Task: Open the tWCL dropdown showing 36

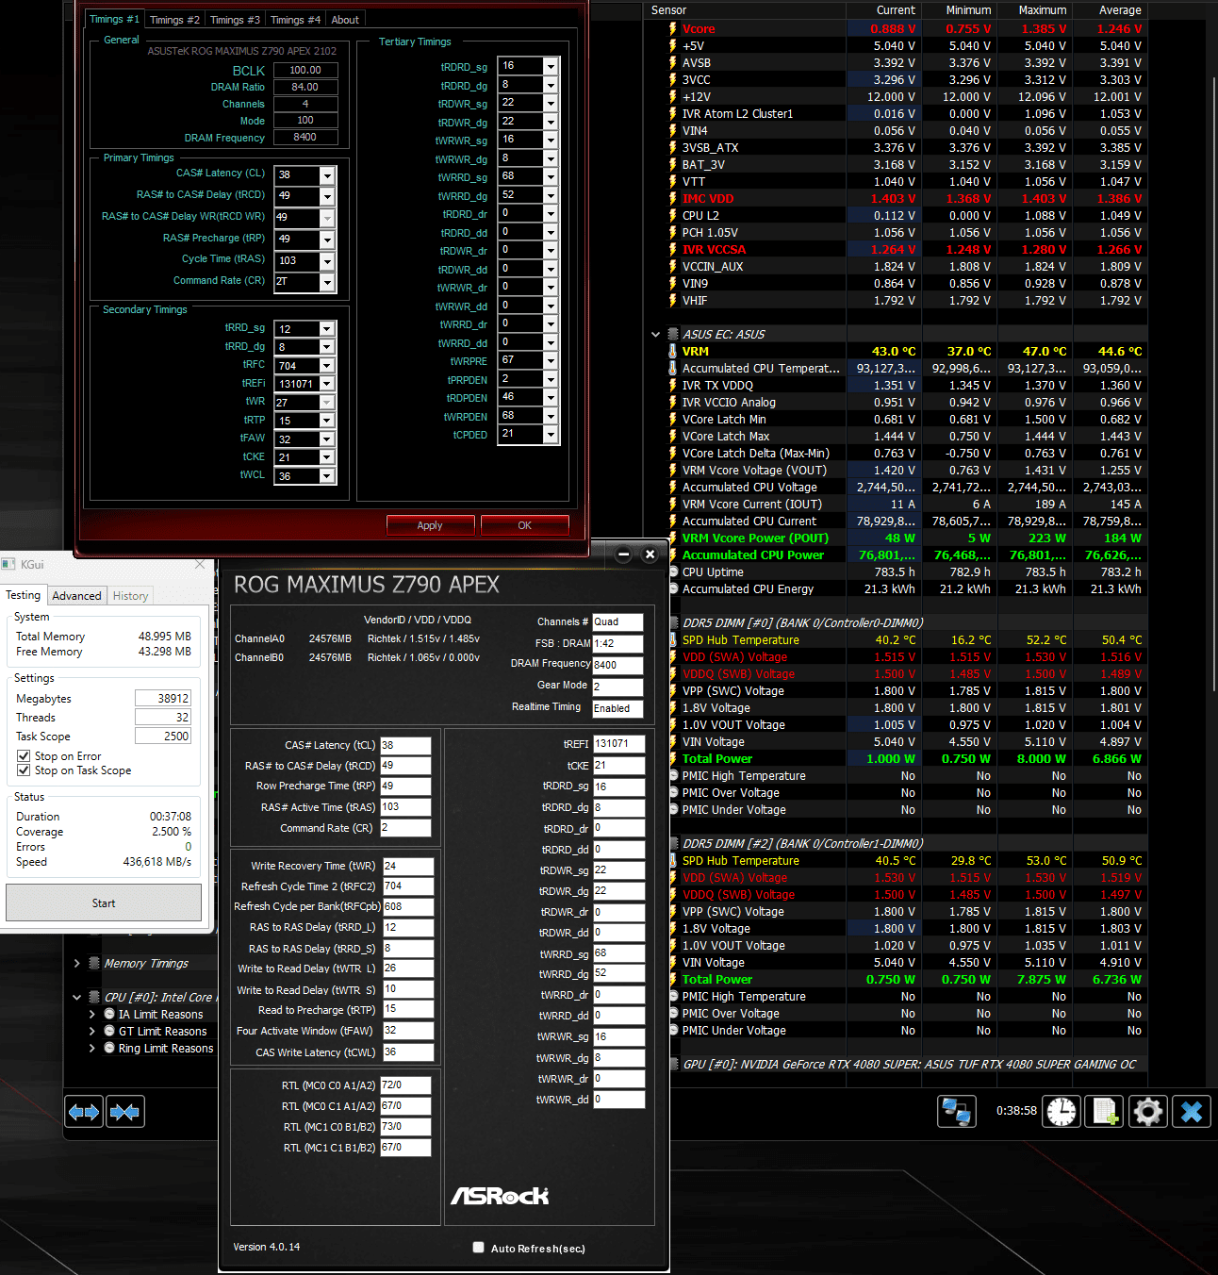Action: click(327, 475)
